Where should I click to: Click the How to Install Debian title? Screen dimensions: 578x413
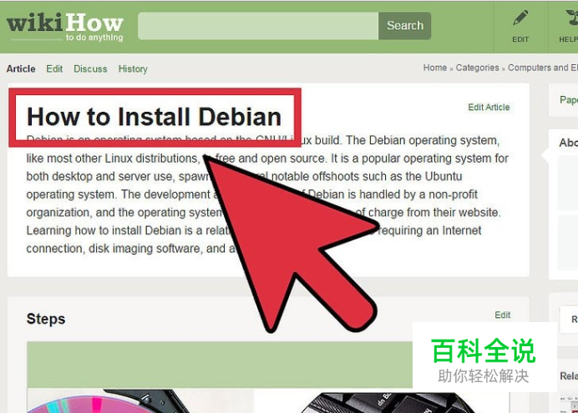154,117
